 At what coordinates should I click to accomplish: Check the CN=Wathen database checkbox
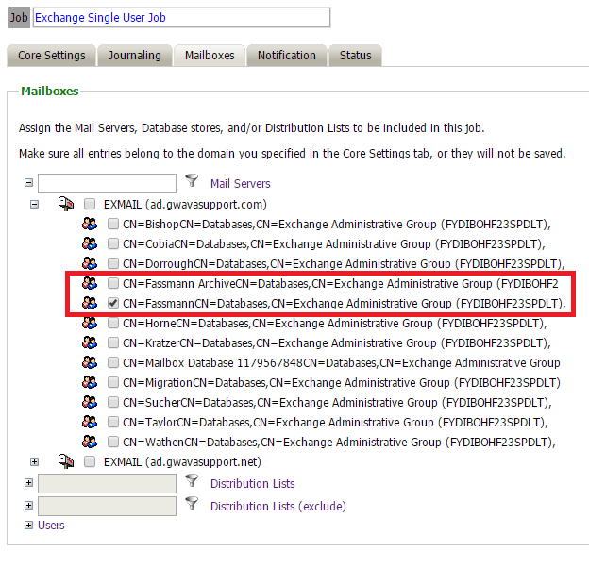tap(113, 442)
